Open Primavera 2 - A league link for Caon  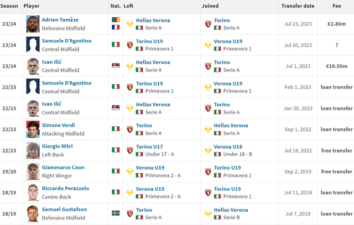point(162,175)
